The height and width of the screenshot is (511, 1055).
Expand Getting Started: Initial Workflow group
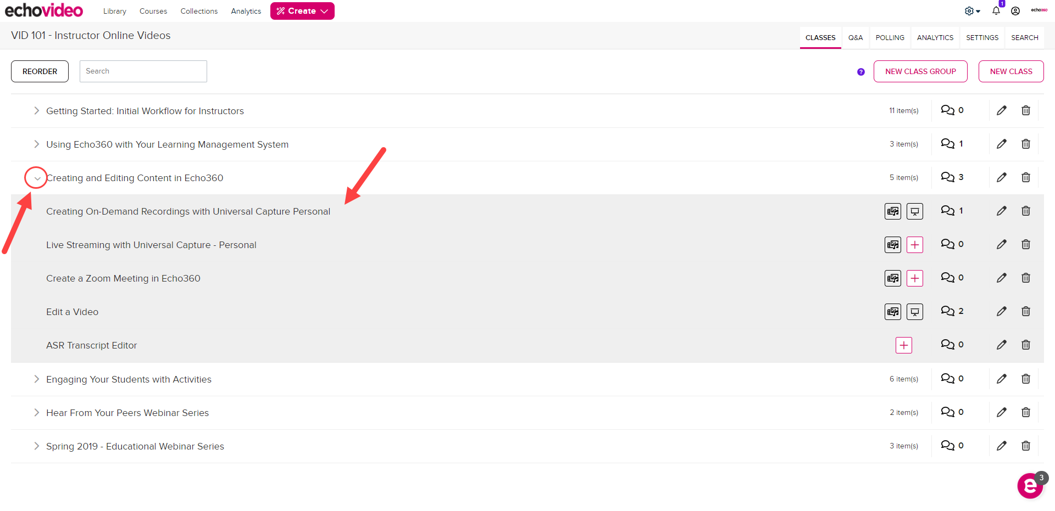[x=36, y=111]
